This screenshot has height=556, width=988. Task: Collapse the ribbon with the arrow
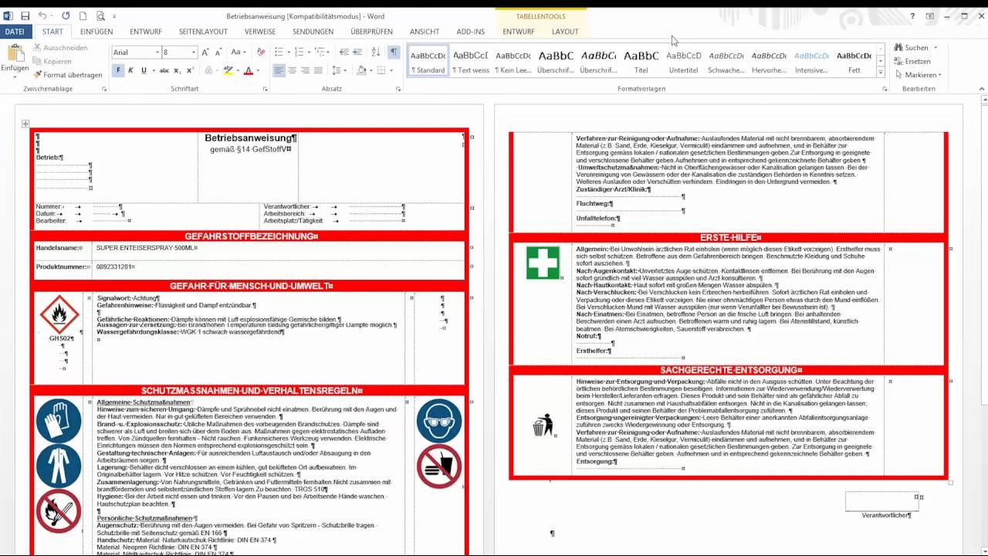tap(982, 90)
